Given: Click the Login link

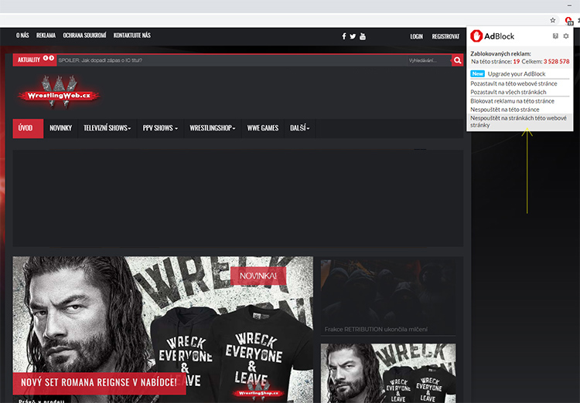Looking at the screenshot, I should (x=416, y=36).
